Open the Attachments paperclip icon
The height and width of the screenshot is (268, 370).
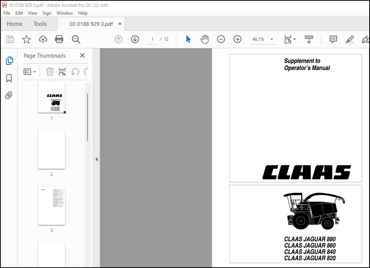click(x=9, y=95)
